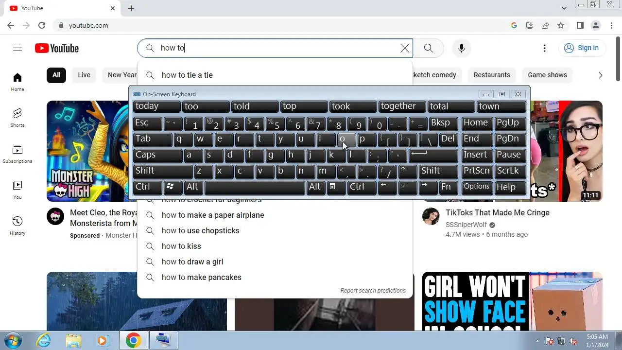The image size is (622, 350).
Task: Toggle the right Shift key
Action: pos(439,171)
